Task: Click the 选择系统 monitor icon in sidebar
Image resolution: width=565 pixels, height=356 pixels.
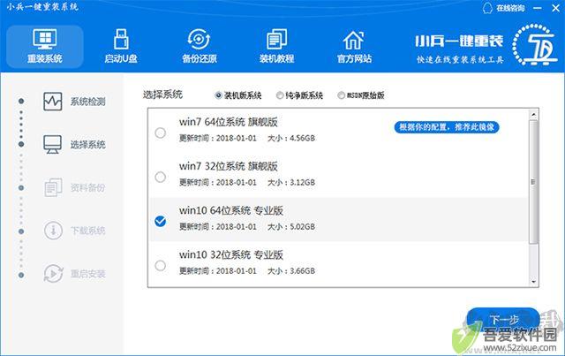Action: click(53, 145)
